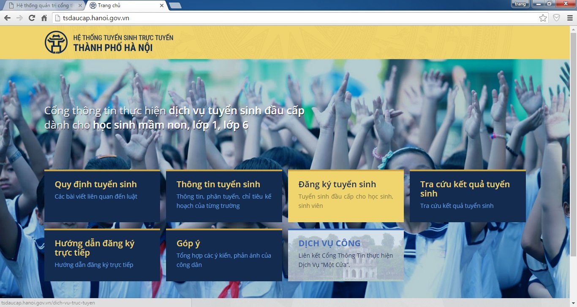The height and width of the screenshot is (307, 577).
Task: Go to the browser home page
Action: 44,18
